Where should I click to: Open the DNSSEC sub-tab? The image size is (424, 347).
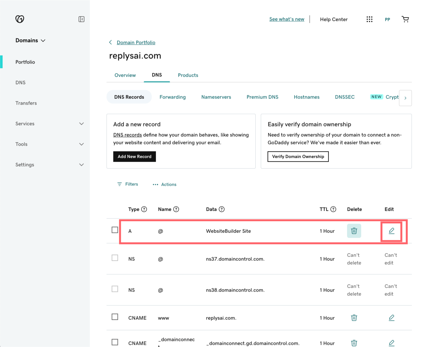click(345, 97)
